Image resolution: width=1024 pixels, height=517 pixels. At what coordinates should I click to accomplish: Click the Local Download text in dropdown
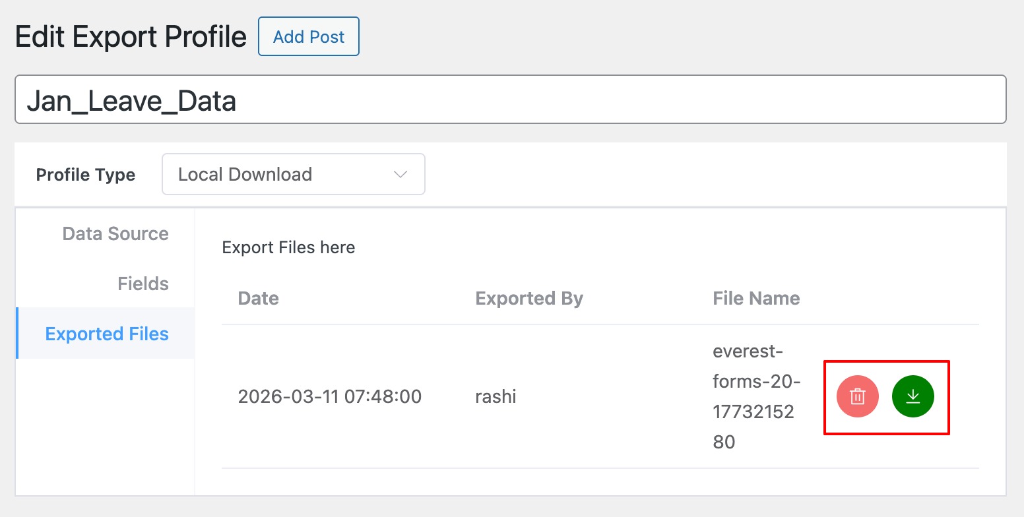click(245, 175)
